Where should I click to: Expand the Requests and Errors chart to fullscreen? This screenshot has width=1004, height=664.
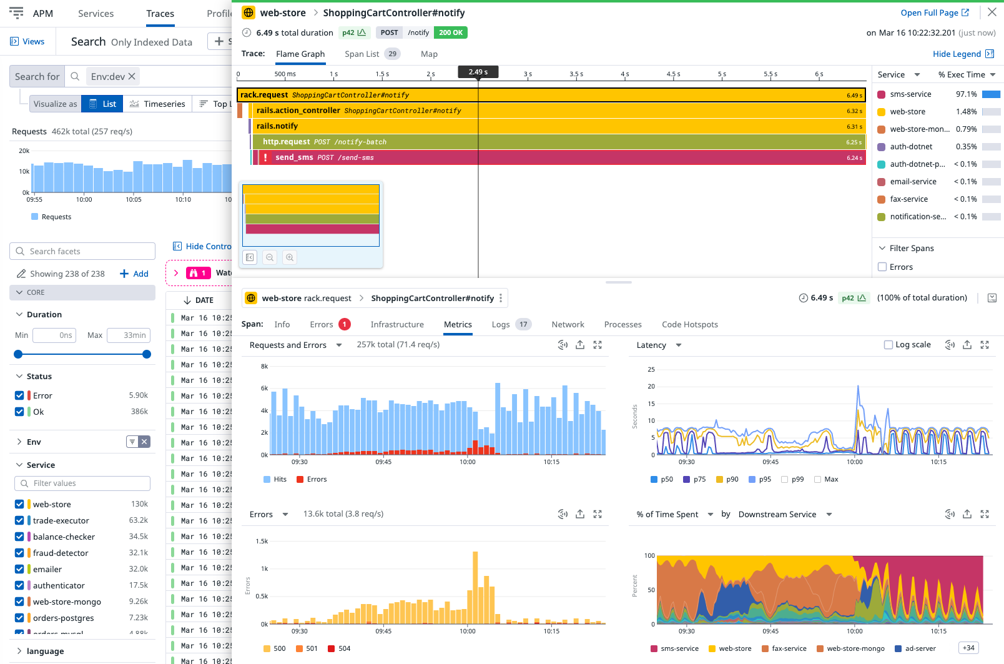coord(598,344)
